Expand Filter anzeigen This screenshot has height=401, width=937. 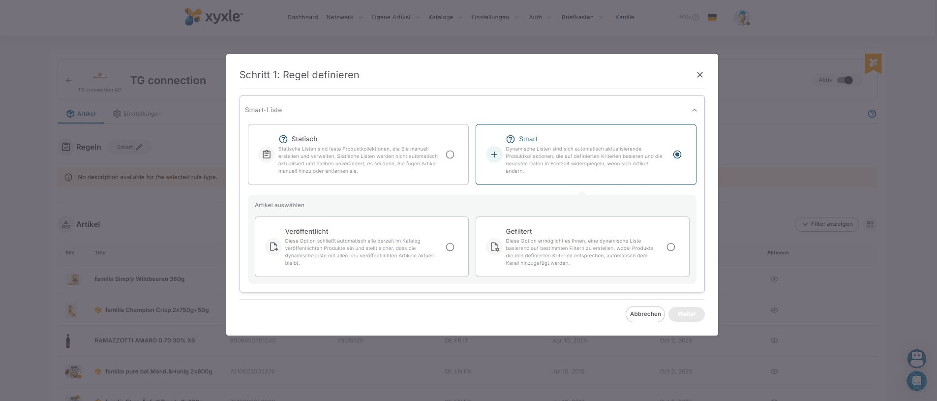click(x=827, y=224)
